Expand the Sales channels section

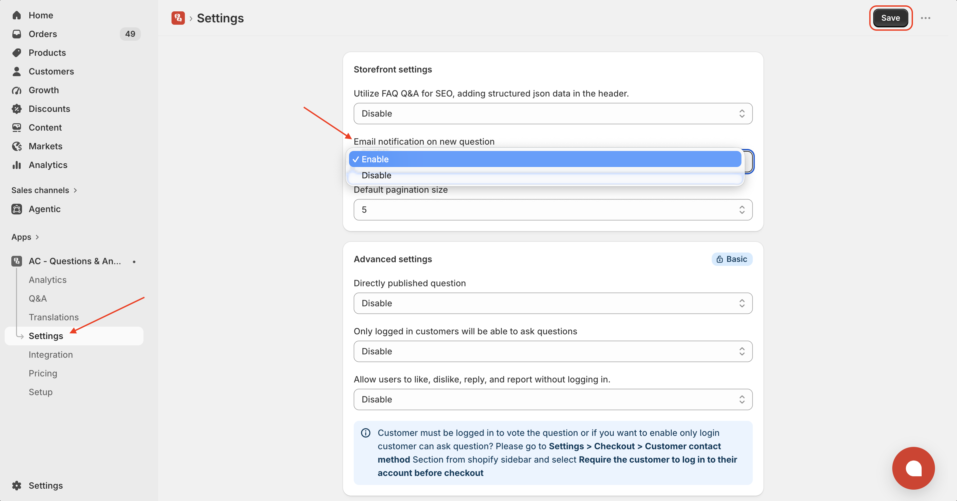tap(44, 190)
